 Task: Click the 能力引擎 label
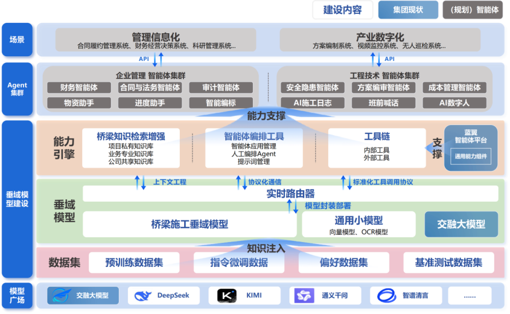(64, 148)
